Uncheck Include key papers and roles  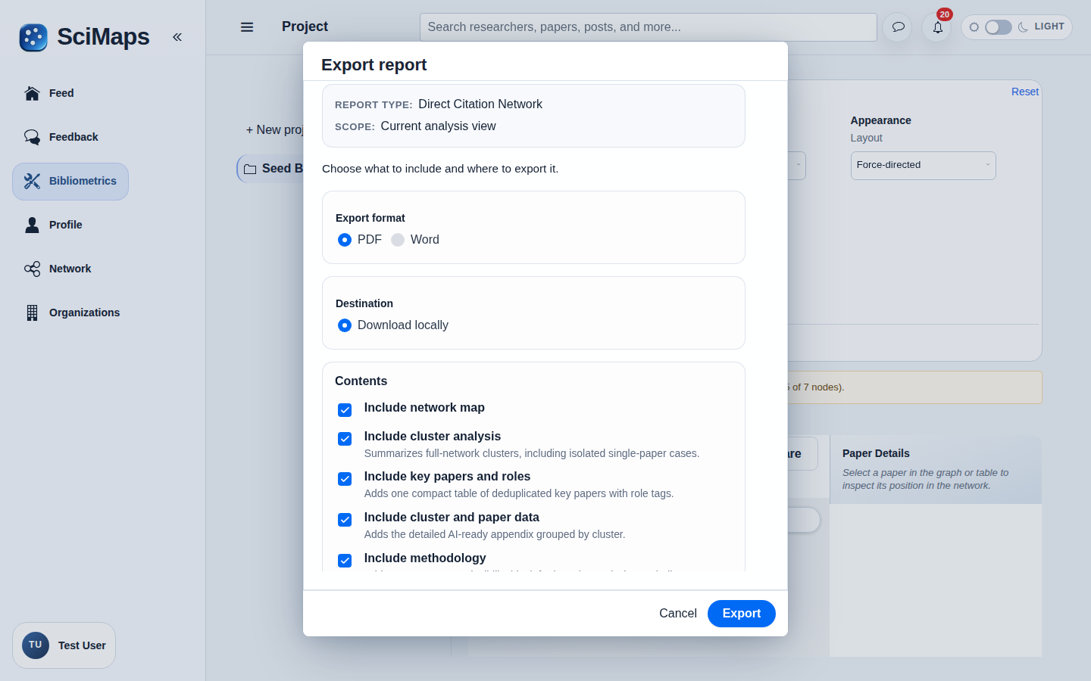[345, 479]
